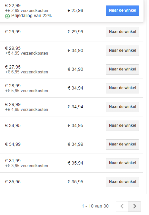Image resolution: width=149 pixels, height=215 pixels.
Task: Click the 1 - 10 van 30 label
Action: (95, 206)
